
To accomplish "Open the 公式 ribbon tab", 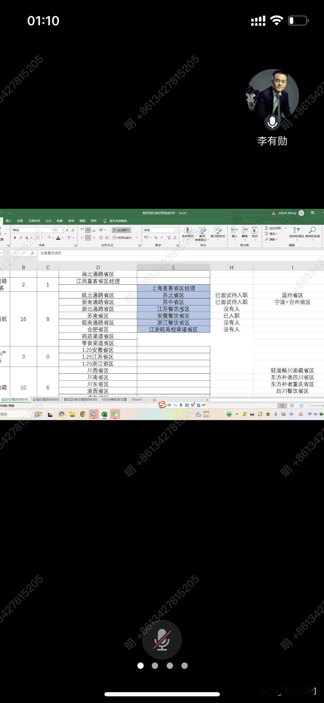I will point(48,221).
